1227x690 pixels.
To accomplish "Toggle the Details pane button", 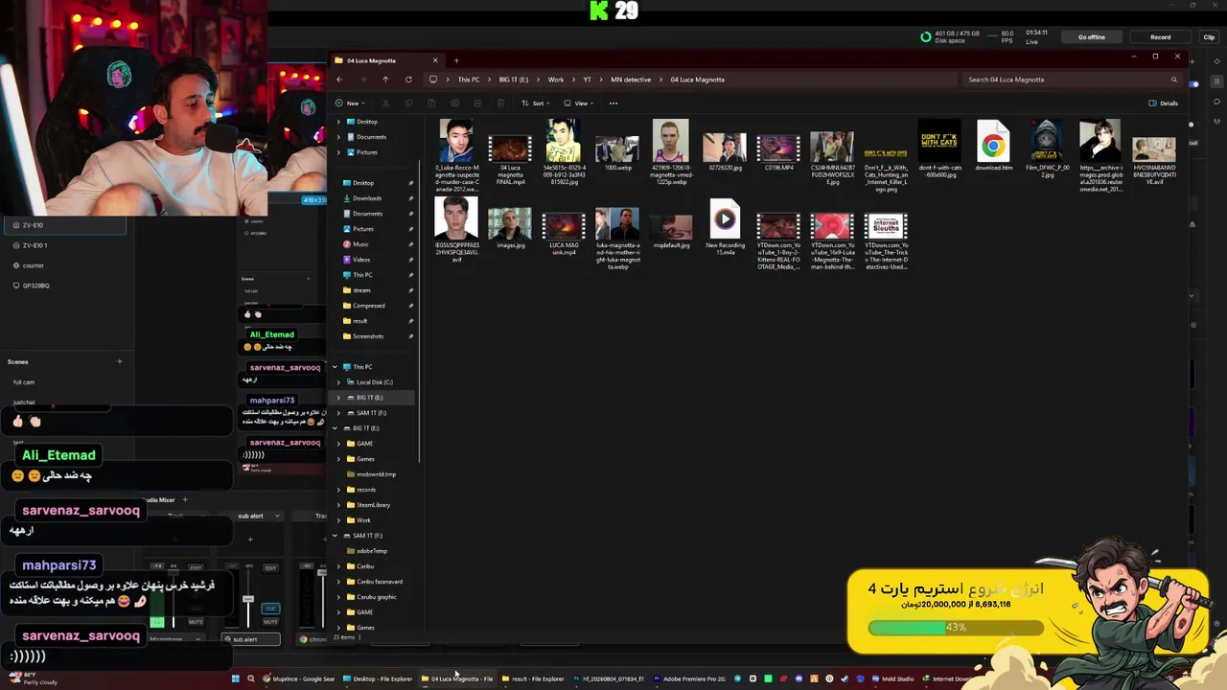I will pyautogui.click(x=1164, y=103).
